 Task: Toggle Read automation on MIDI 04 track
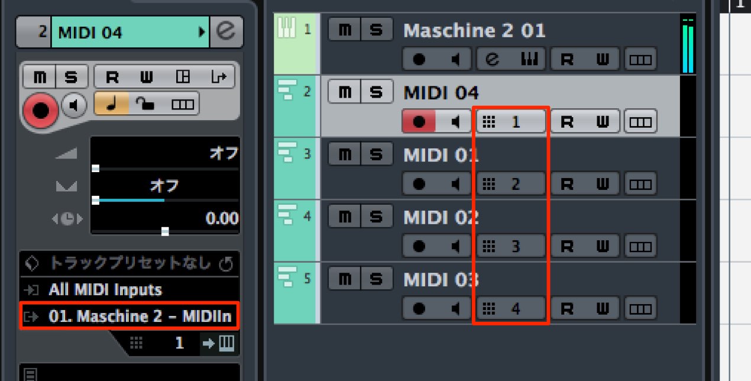(x=567, y=122)
